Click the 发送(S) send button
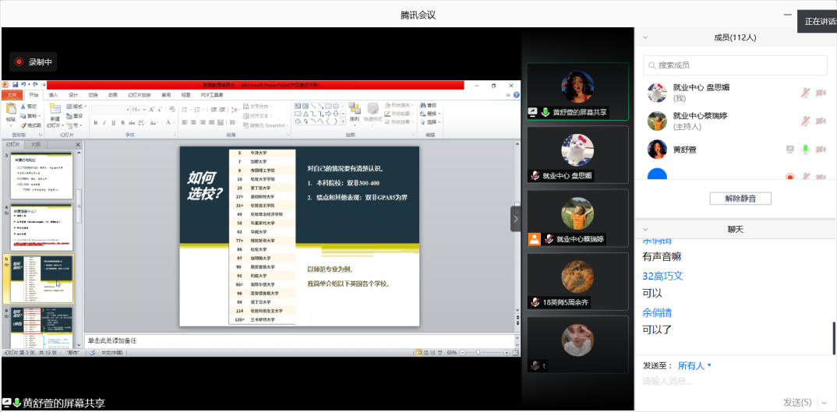The width and height of the screenshot is (837, 412). 796,402
